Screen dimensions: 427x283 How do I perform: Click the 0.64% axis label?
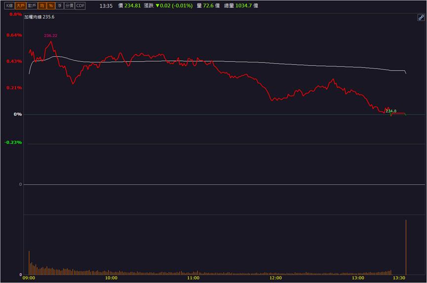[x=14, y=35]
